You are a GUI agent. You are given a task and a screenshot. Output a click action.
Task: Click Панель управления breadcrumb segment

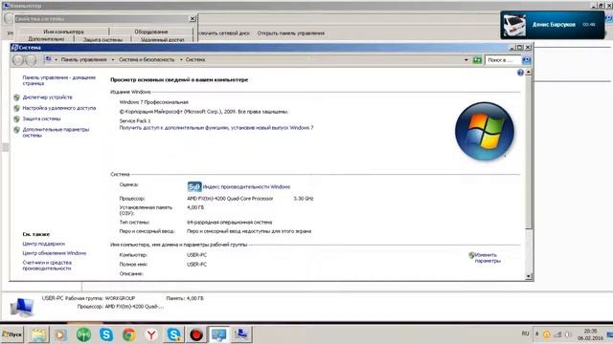coord(83,59)
